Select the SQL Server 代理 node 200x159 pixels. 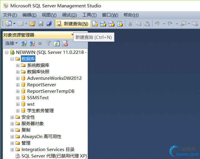[54, 156]
